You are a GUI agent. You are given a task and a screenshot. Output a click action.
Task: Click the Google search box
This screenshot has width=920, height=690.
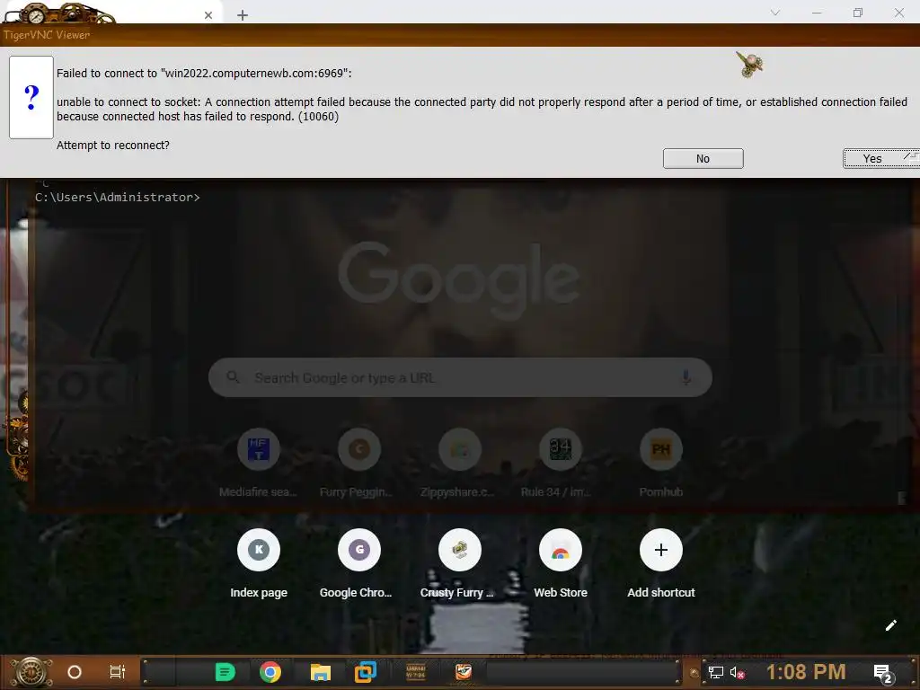tap(460, 377)
